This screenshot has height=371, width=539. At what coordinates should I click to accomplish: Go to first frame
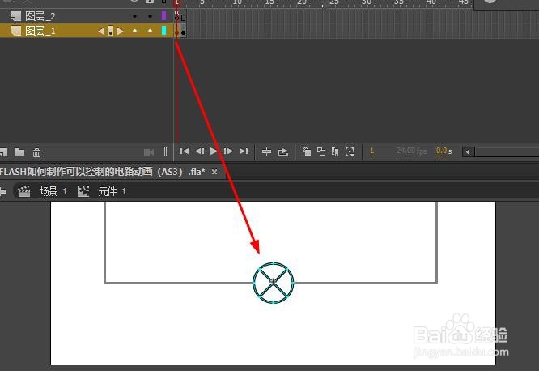tap(185, 151)
